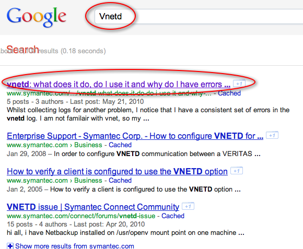View Cached copy of How to verify result
The height and width of the screenshot is (249, 303).
[120, 180]
